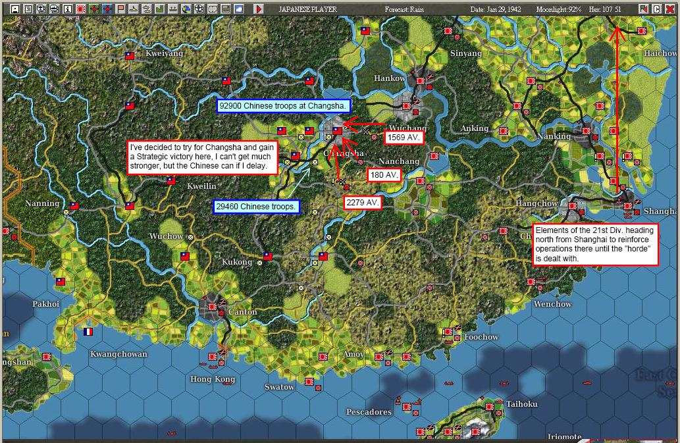Open the document list report icon
This screenshot has width=680, height=443.
coord(28,9)
